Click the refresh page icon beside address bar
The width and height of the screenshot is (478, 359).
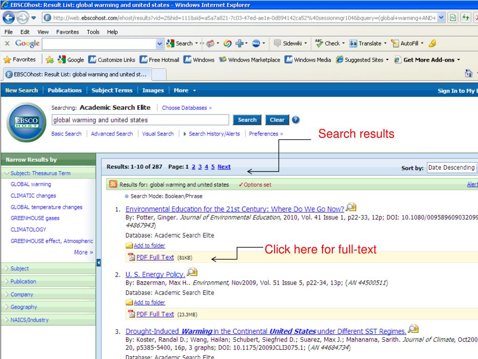tap(465, 18)
